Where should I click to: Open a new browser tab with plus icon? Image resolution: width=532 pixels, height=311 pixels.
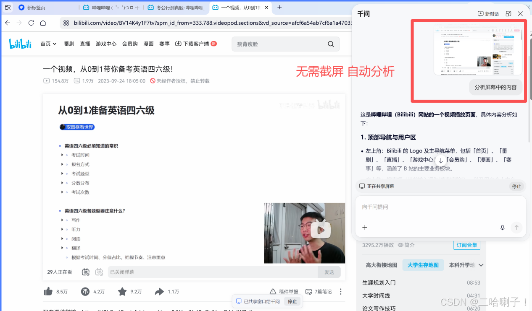[279, 7]
